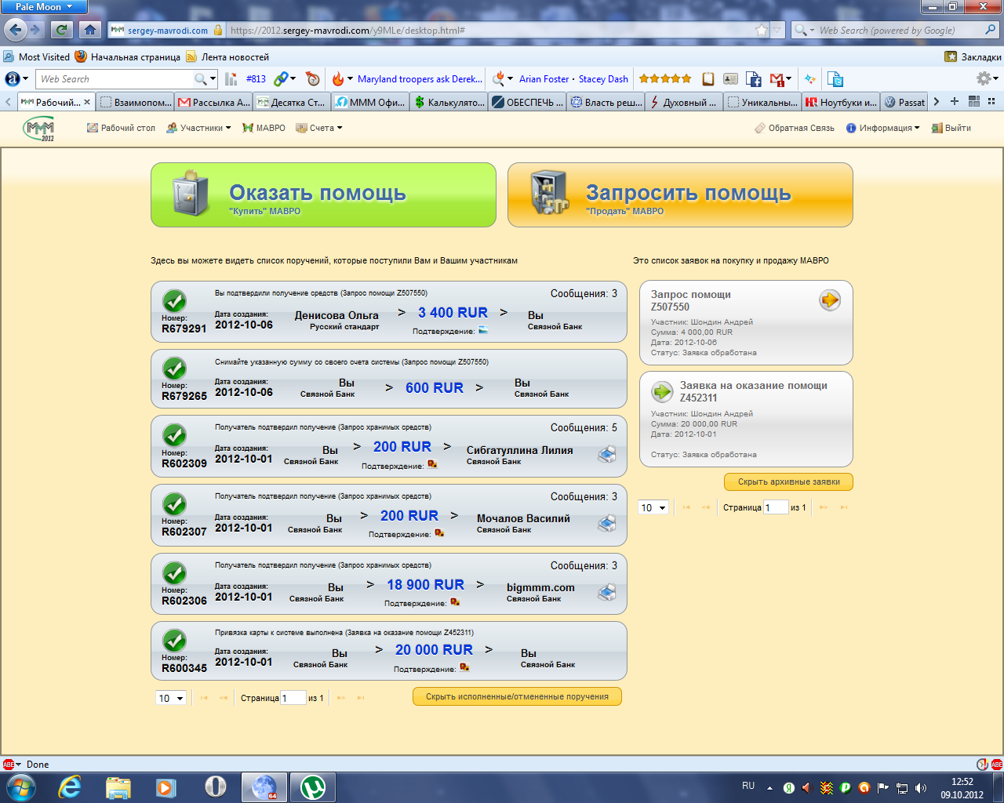Open the printer icon for order R602306
The image size is (1004, 803).
[607, 592]
